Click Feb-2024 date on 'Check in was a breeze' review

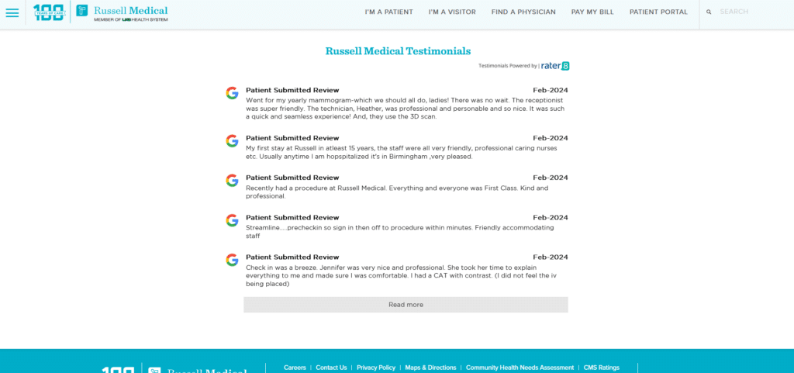pyautogui.click(x=551, y=257)
